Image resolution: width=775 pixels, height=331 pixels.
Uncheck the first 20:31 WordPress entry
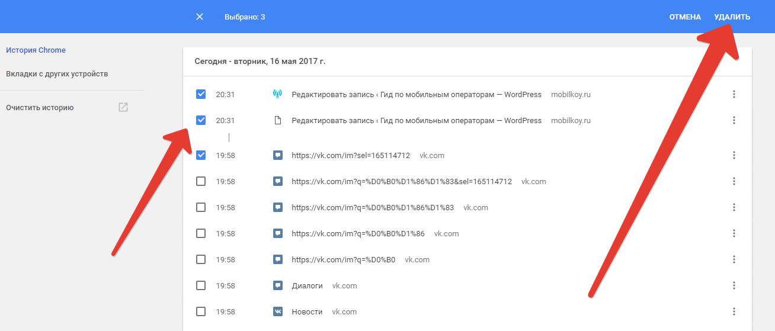pyautogui.click(x=201, y=94)
